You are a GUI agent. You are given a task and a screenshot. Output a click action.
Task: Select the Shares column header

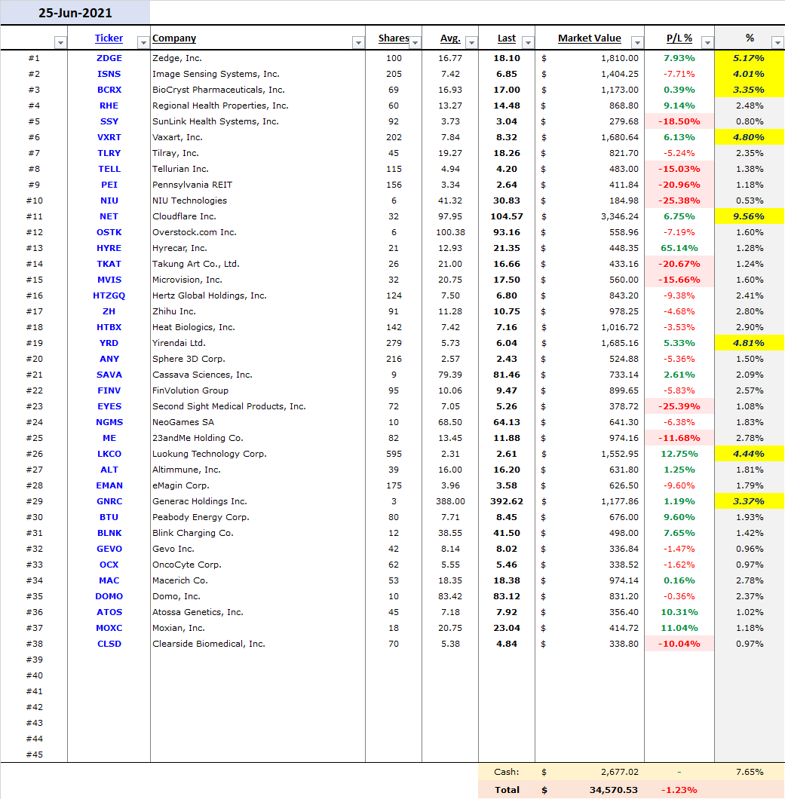click(394, 38)
